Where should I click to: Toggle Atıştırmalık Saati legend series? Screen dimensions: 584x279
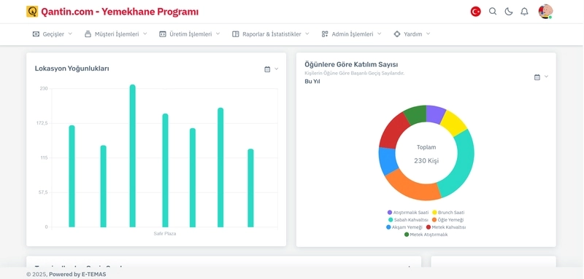tap(408, 213)
